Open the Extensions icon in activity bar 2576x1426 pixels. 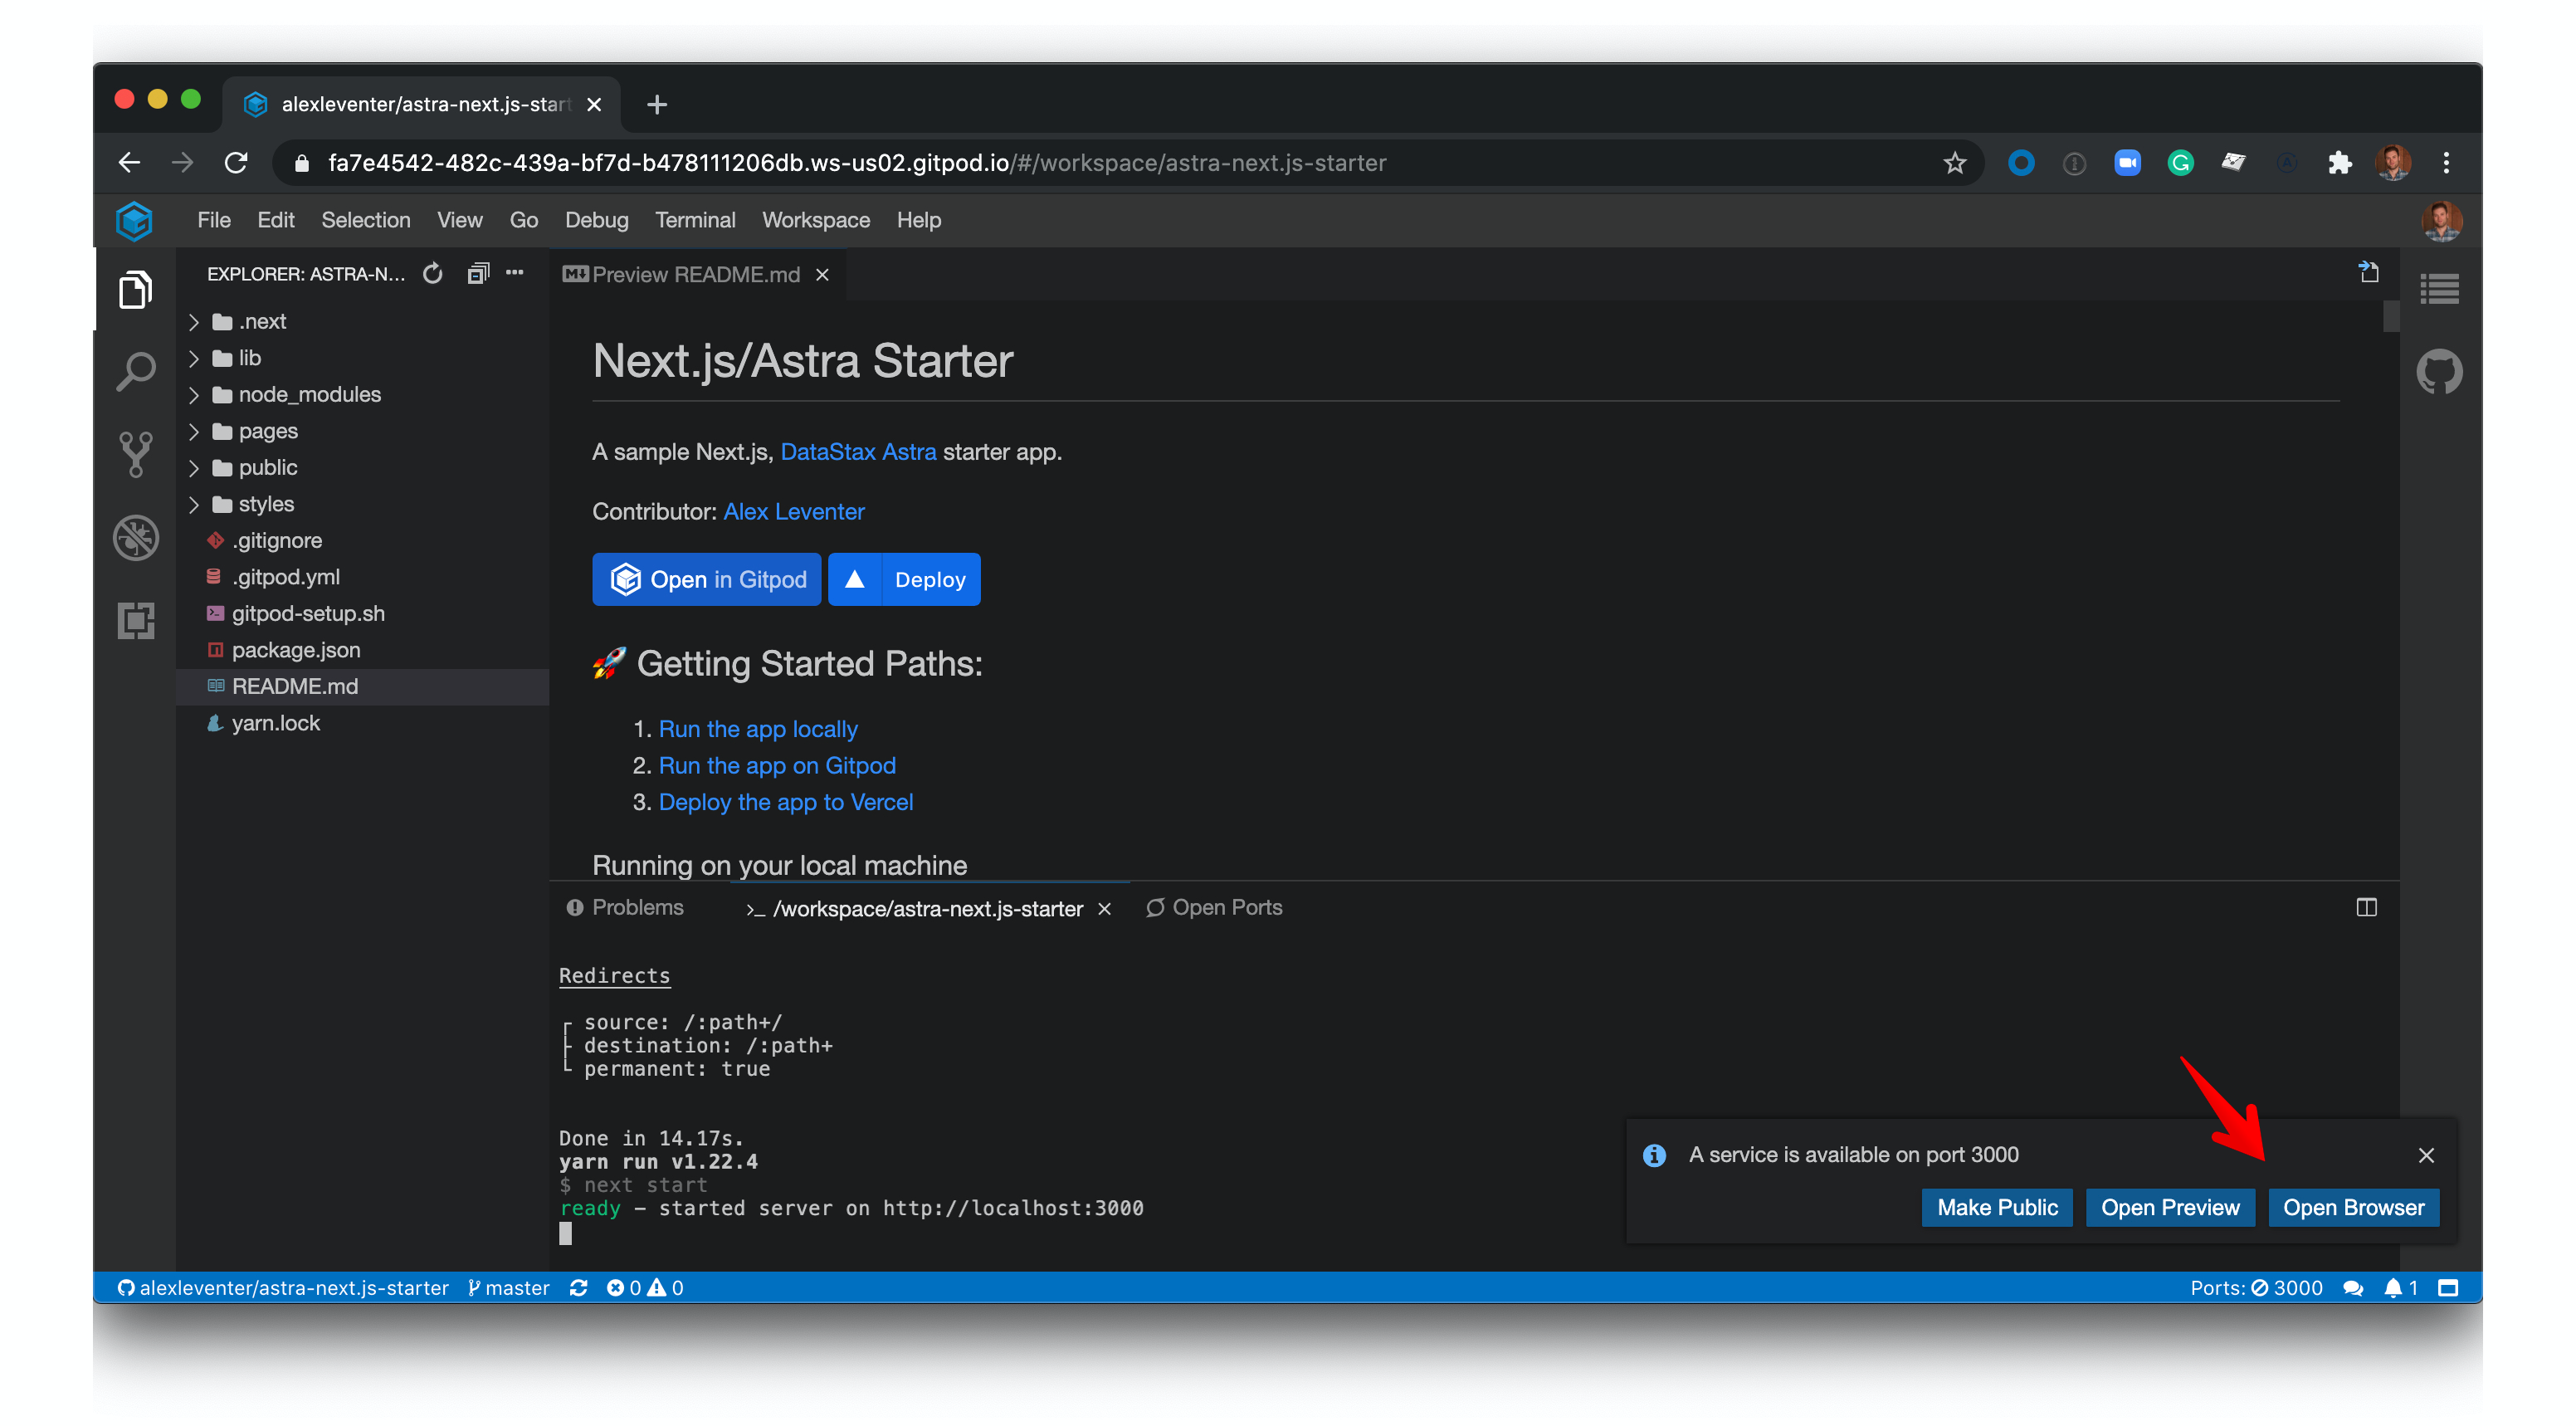click(x=135, y=620)
